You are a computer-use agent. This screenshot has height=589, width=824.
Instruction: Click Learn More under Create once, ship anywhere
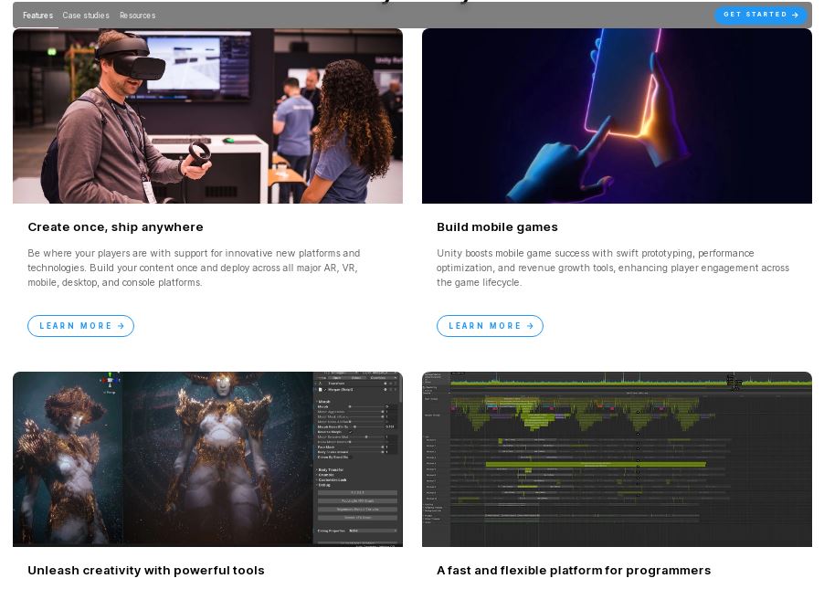81,326
